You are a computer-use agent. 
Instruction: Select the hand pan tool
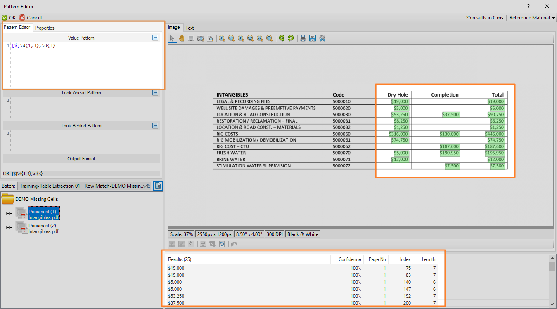point(181,38)
